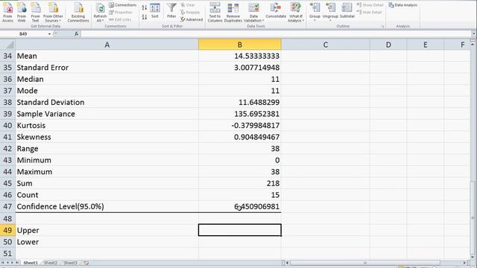Click the Refresh All button

click(x=100, y=12)
